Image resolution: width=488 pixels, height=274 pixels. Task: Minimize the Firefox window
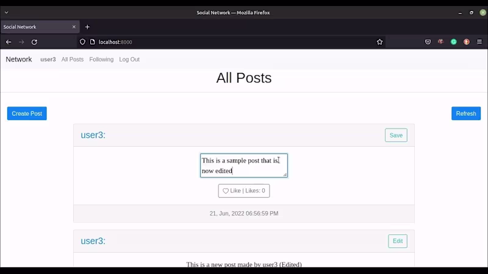(460, 13)
